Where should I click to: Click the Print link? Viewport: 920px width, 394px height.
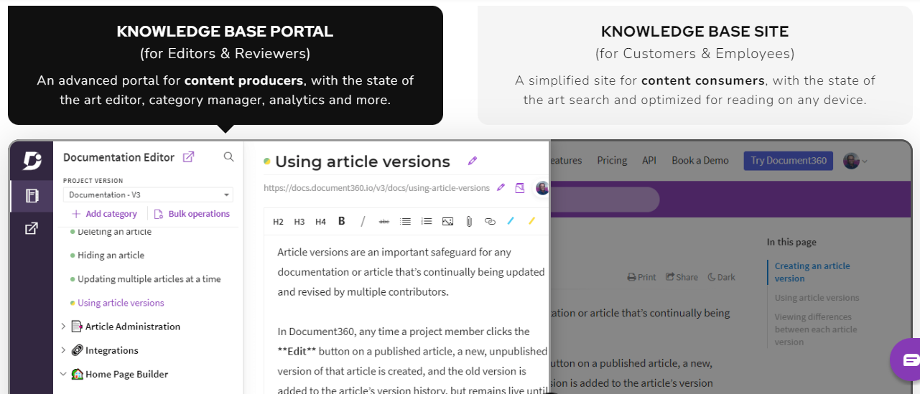[641, 277]
